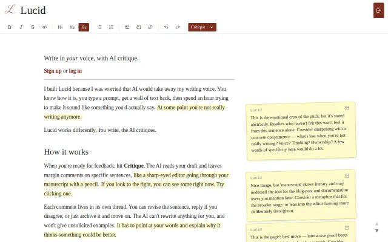Image resolution: width=388 pixels, height=242 pixels.
Task: Apply strikethrough formatting
Action: click(33, 27)
